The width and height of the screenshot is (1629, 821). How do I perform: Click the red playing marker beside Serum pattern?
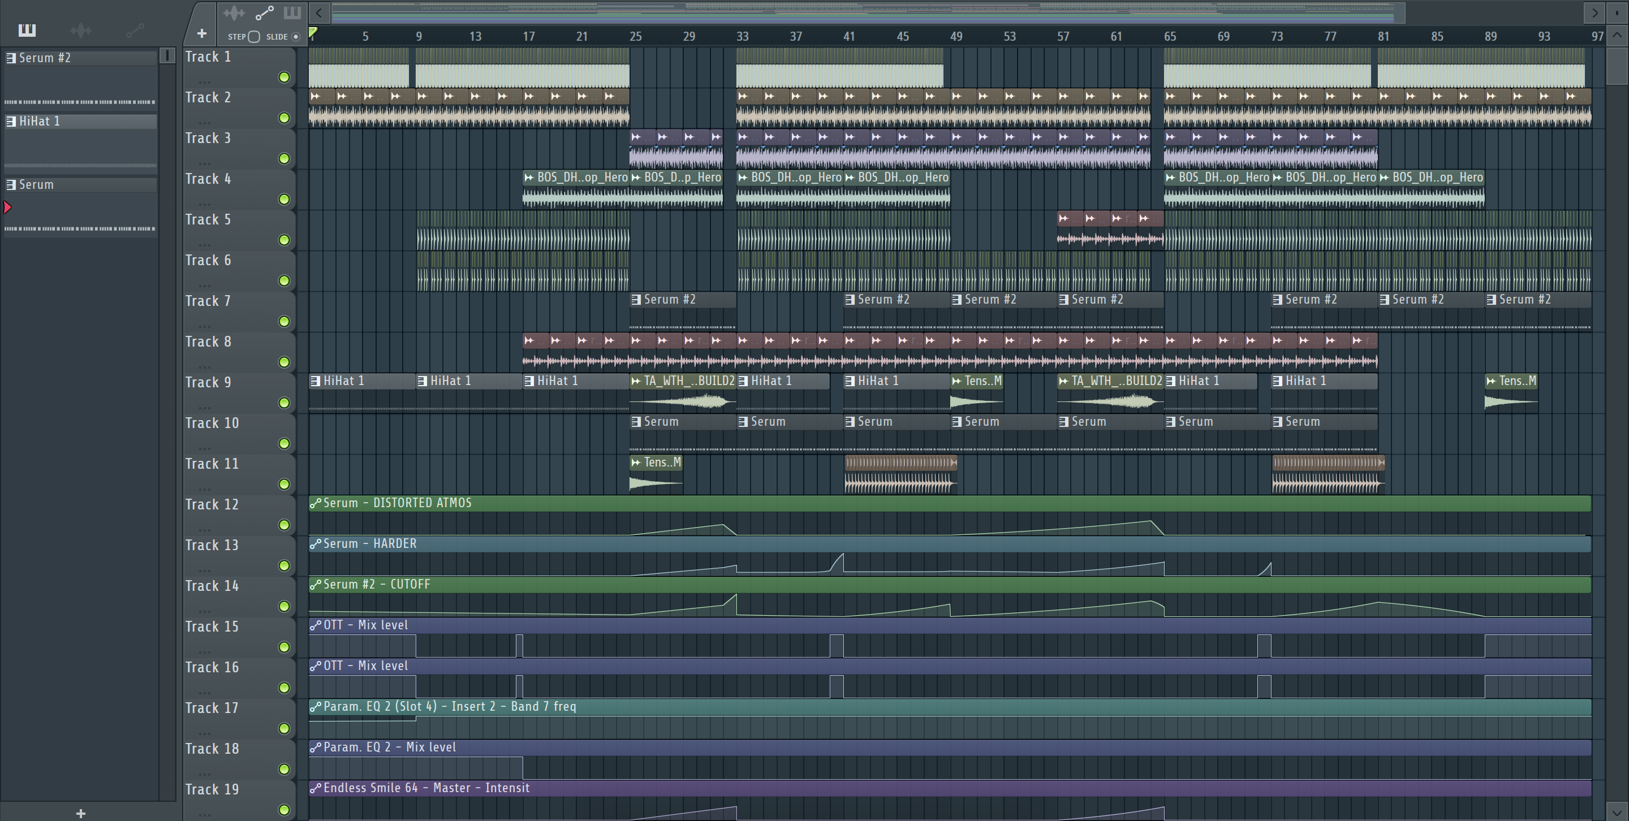point(7,207)
